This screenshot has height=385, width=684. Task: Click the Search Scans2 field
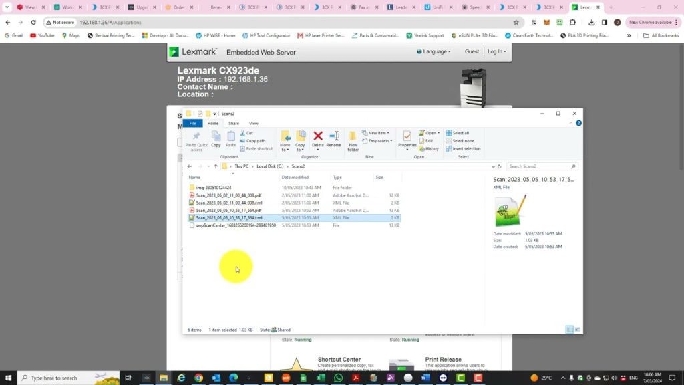tap(541, 166)
